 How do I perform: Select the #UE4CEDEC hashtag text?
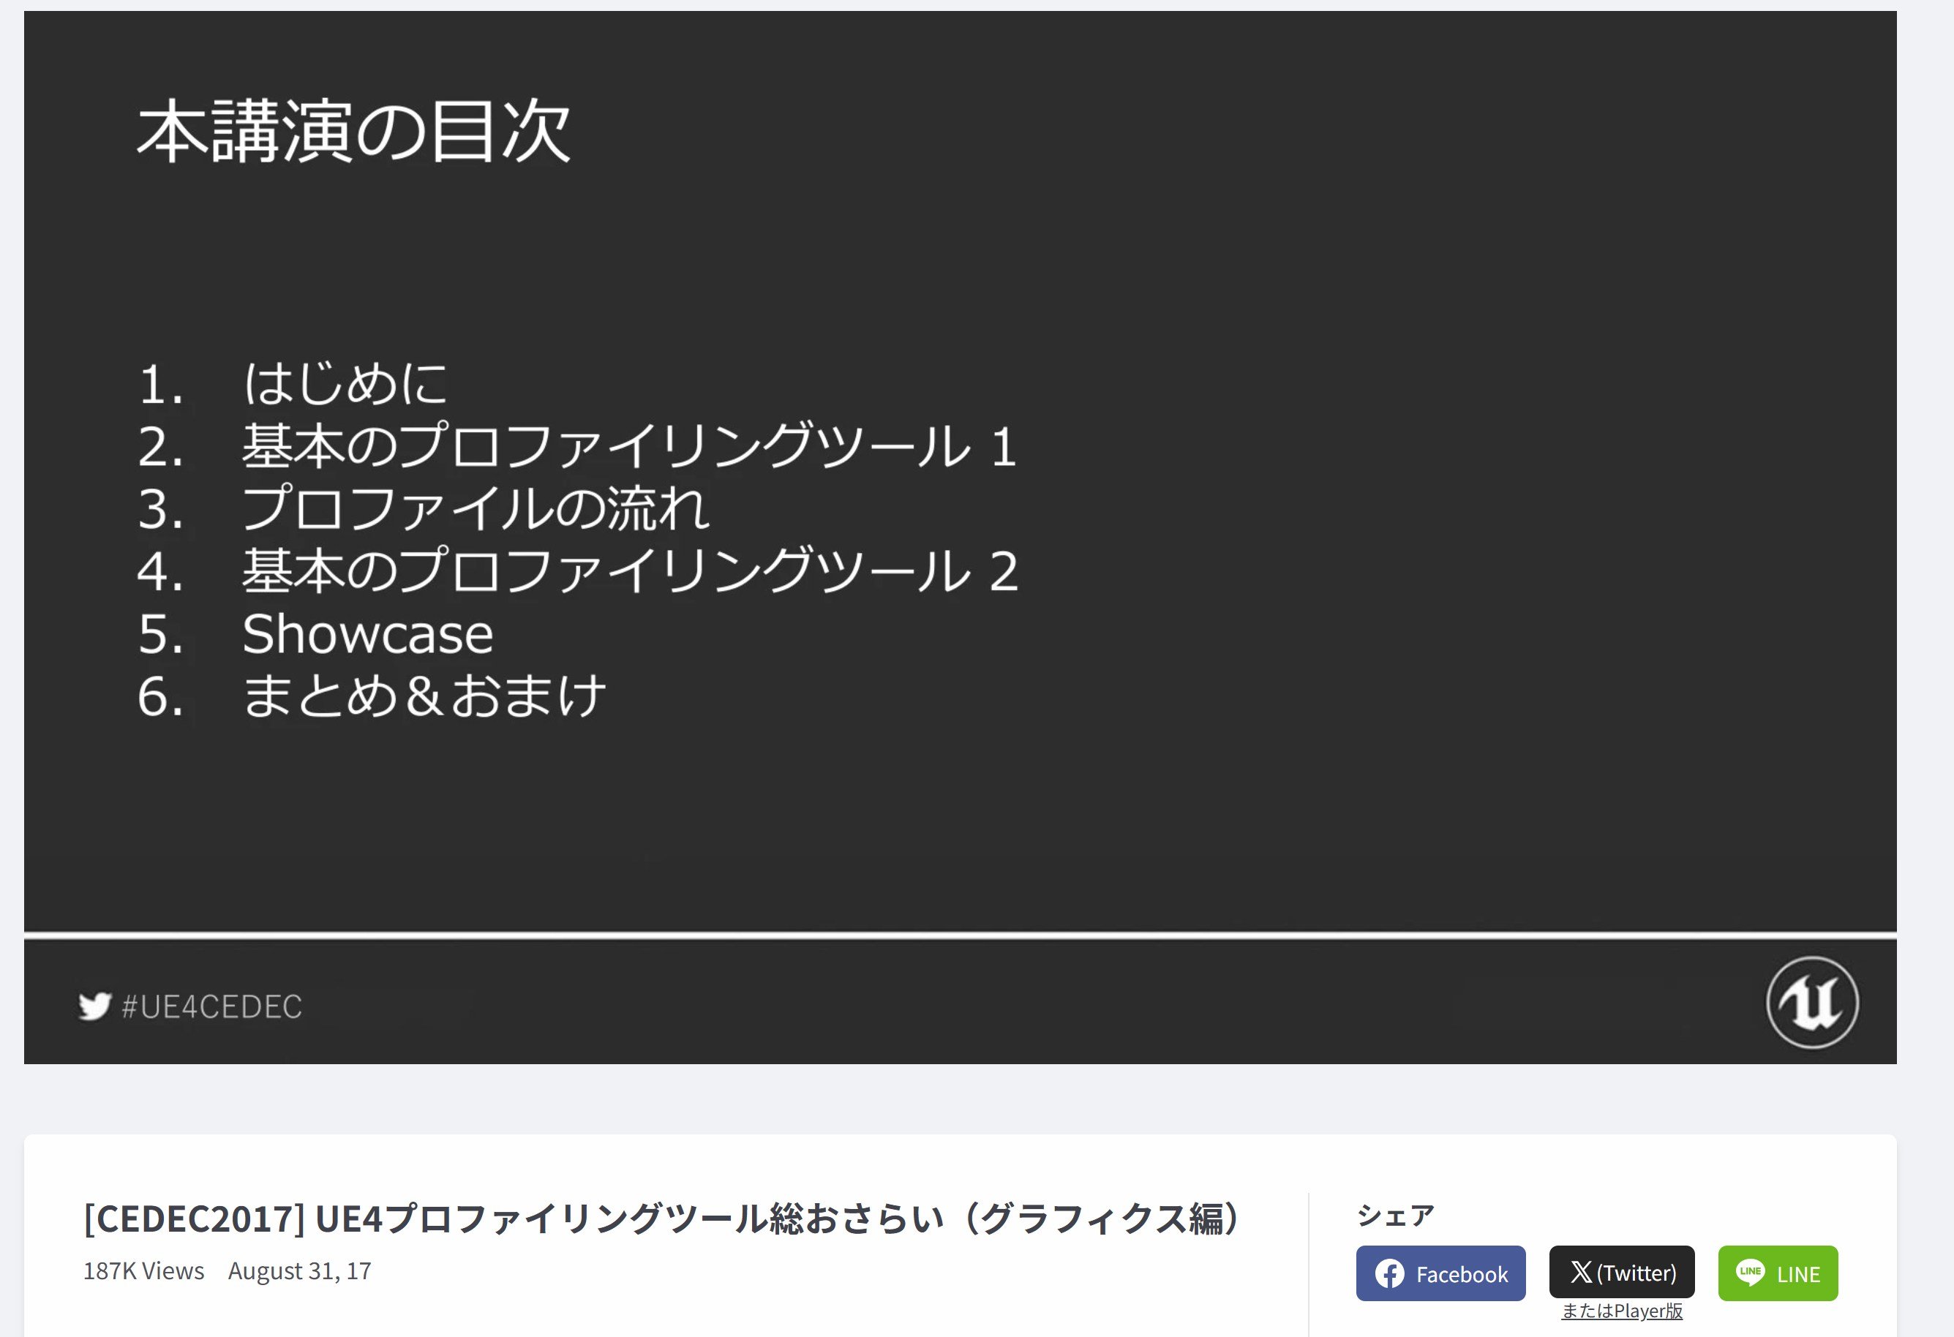point(211,1006)
